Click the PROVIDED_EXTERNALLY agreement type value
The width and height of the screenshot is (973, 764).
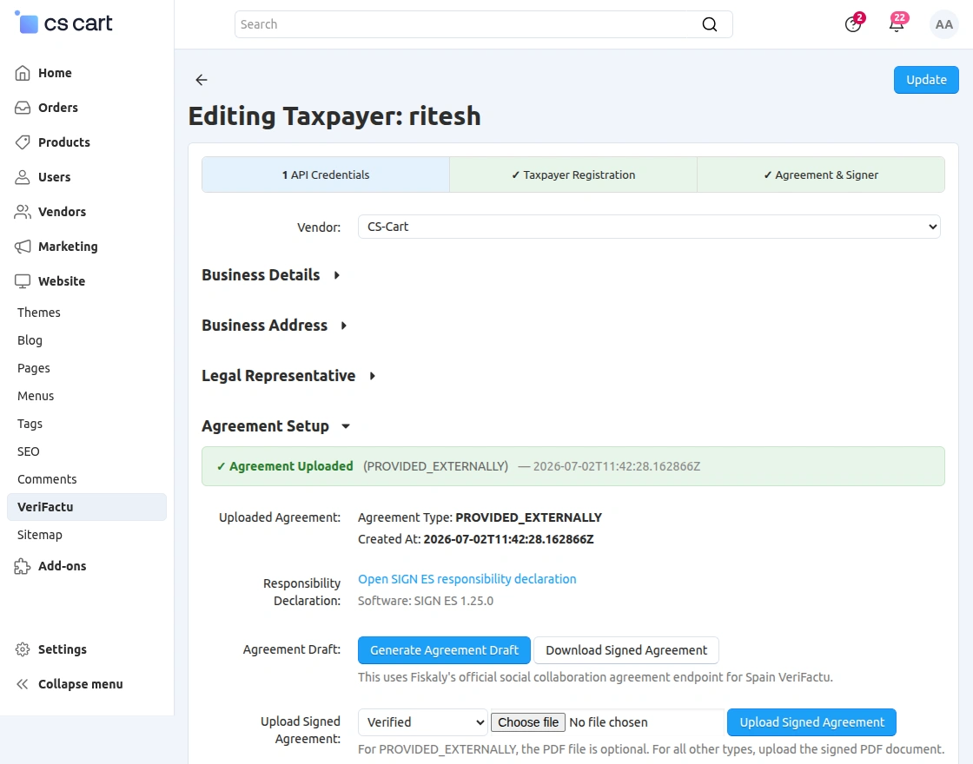click(529, 517)
